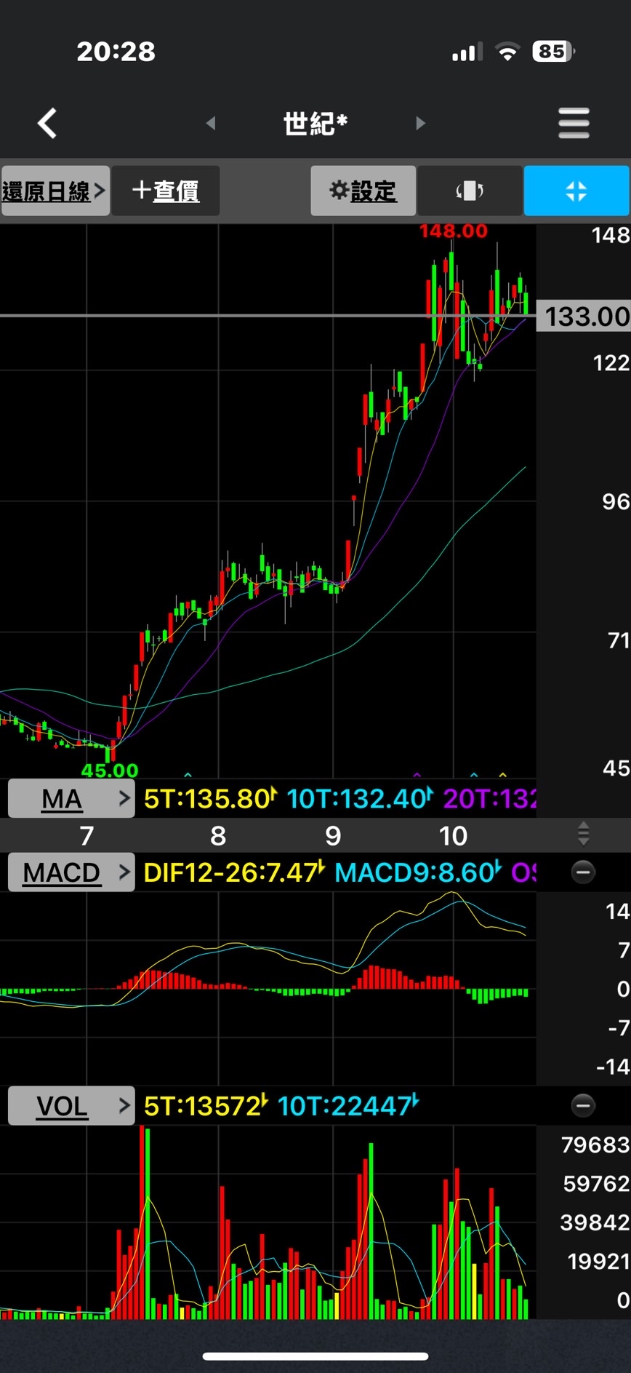Go back with the left chevron
631x1373 pixels.
(x=47, y=123)
